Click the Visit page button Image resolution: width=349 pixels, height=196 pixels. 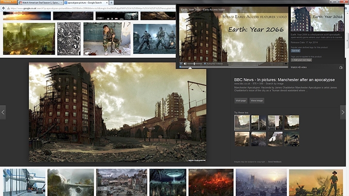click(x=241, y=100)
